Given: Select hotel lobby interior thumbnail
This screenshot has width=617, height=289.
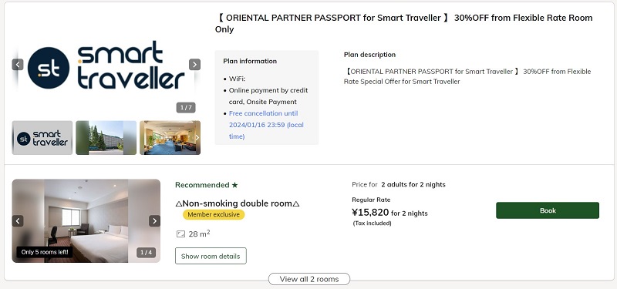Looking at the screenshot, I should (x=170, y=138).
